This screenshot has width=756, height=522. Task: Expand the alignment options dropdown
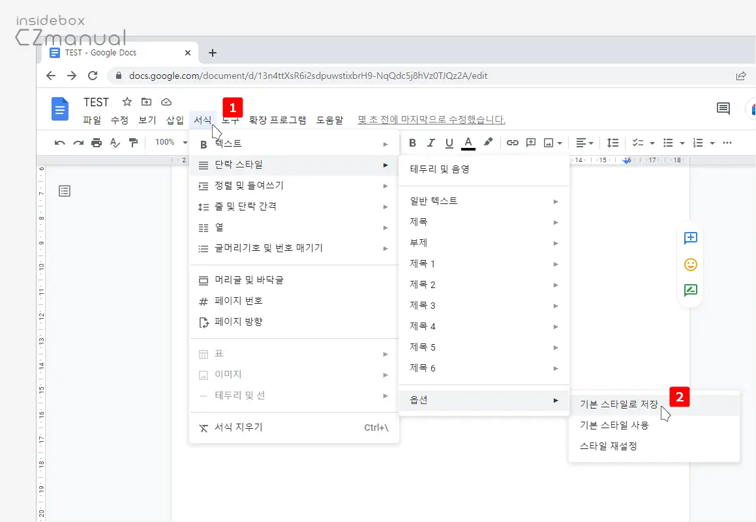tap(591, 142)
